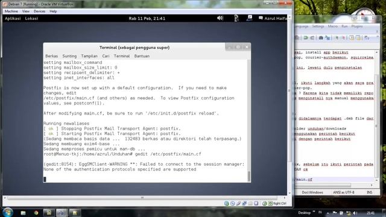Click the VirtualBox mouse integration status icon
386x217 pixels.
point(264,204)
